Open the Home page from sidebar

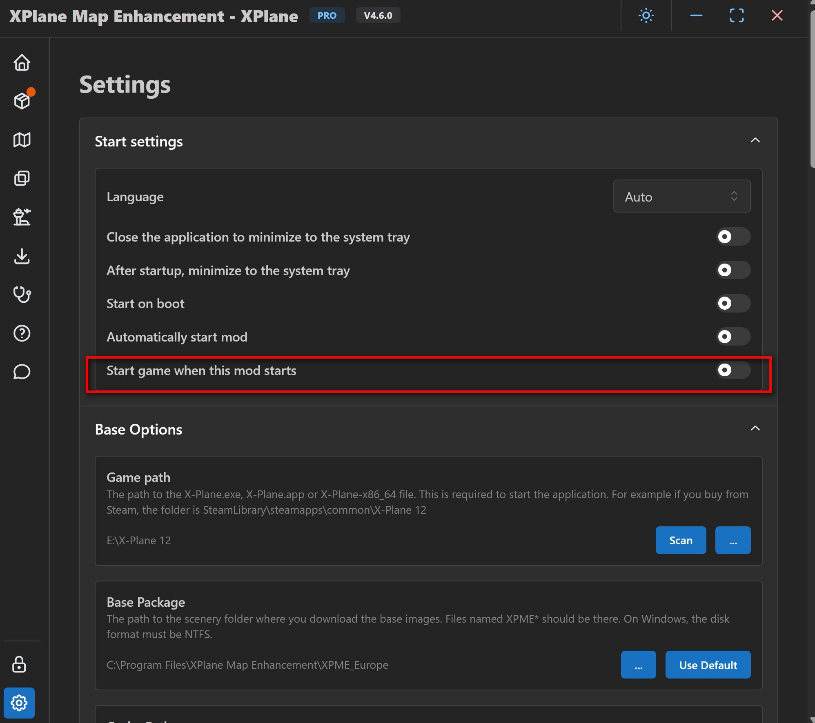(22, 62)
